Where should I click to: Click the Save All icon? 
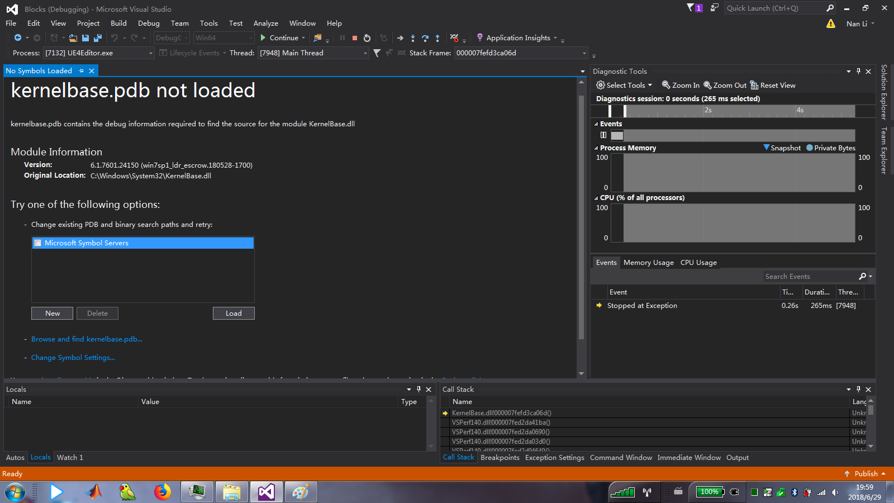point(97,37)
